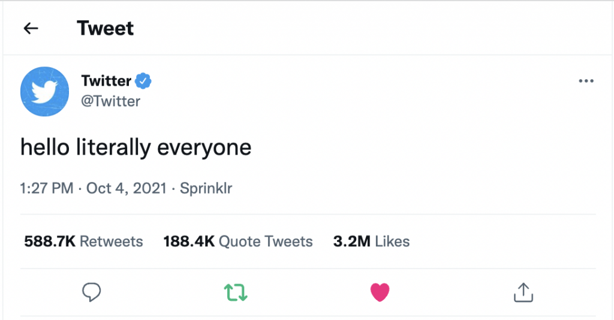The image size is (614, 320).
Task: Click the tweet text 'hello literally everyone'
Action: click(136, 148)
